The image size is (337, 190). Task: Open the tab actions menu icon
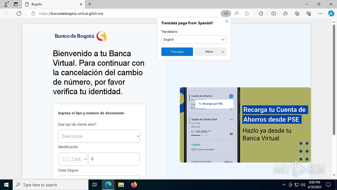16,4
